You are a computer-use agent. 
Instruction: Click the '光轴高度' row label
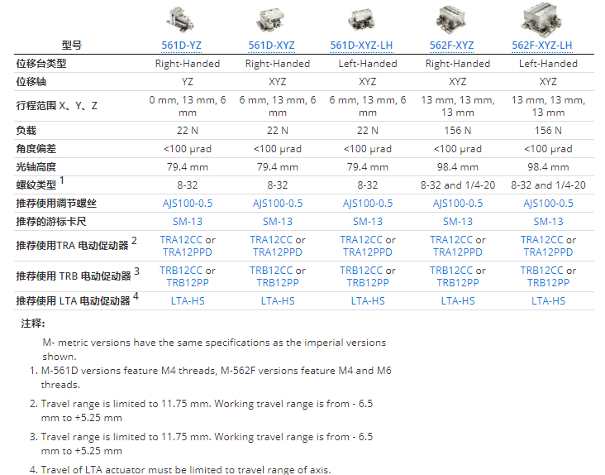click(36, 167)
